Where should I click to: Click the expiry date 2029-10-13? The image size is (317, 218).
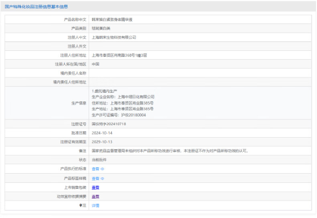pos(102,142)
